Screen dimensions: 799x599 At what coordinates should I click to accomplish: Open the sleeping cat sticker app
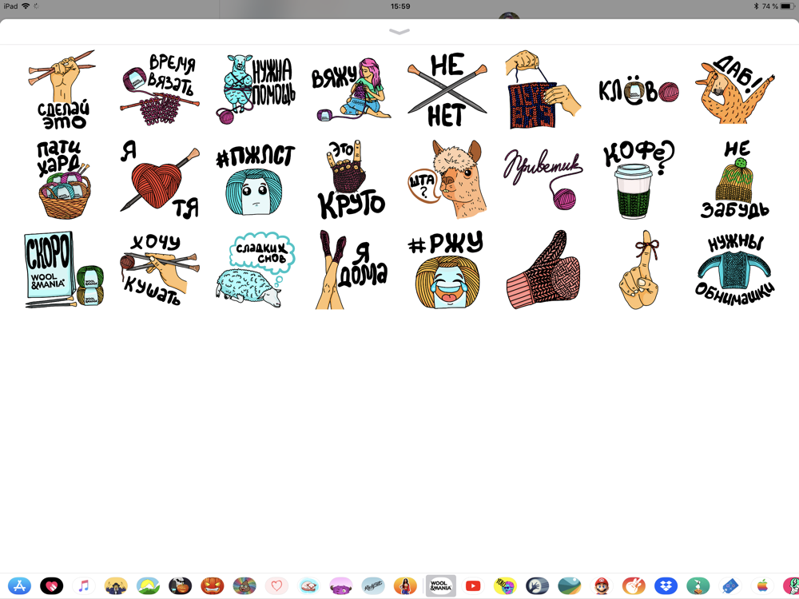(x=308, y=585)
